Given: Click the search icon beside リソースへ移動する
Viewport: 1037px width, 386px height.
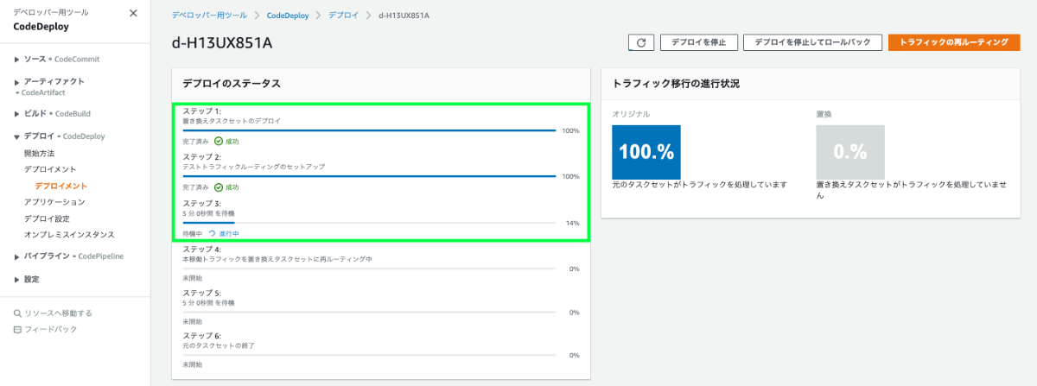Looking at the screenshot, I should coord(17,313).
